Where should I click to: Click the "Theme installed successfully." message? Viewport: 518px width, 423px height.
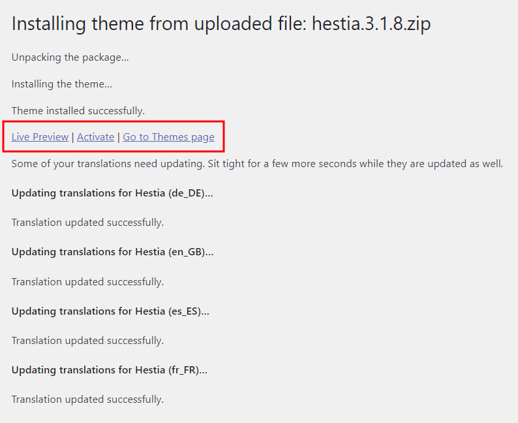(78, 111)
